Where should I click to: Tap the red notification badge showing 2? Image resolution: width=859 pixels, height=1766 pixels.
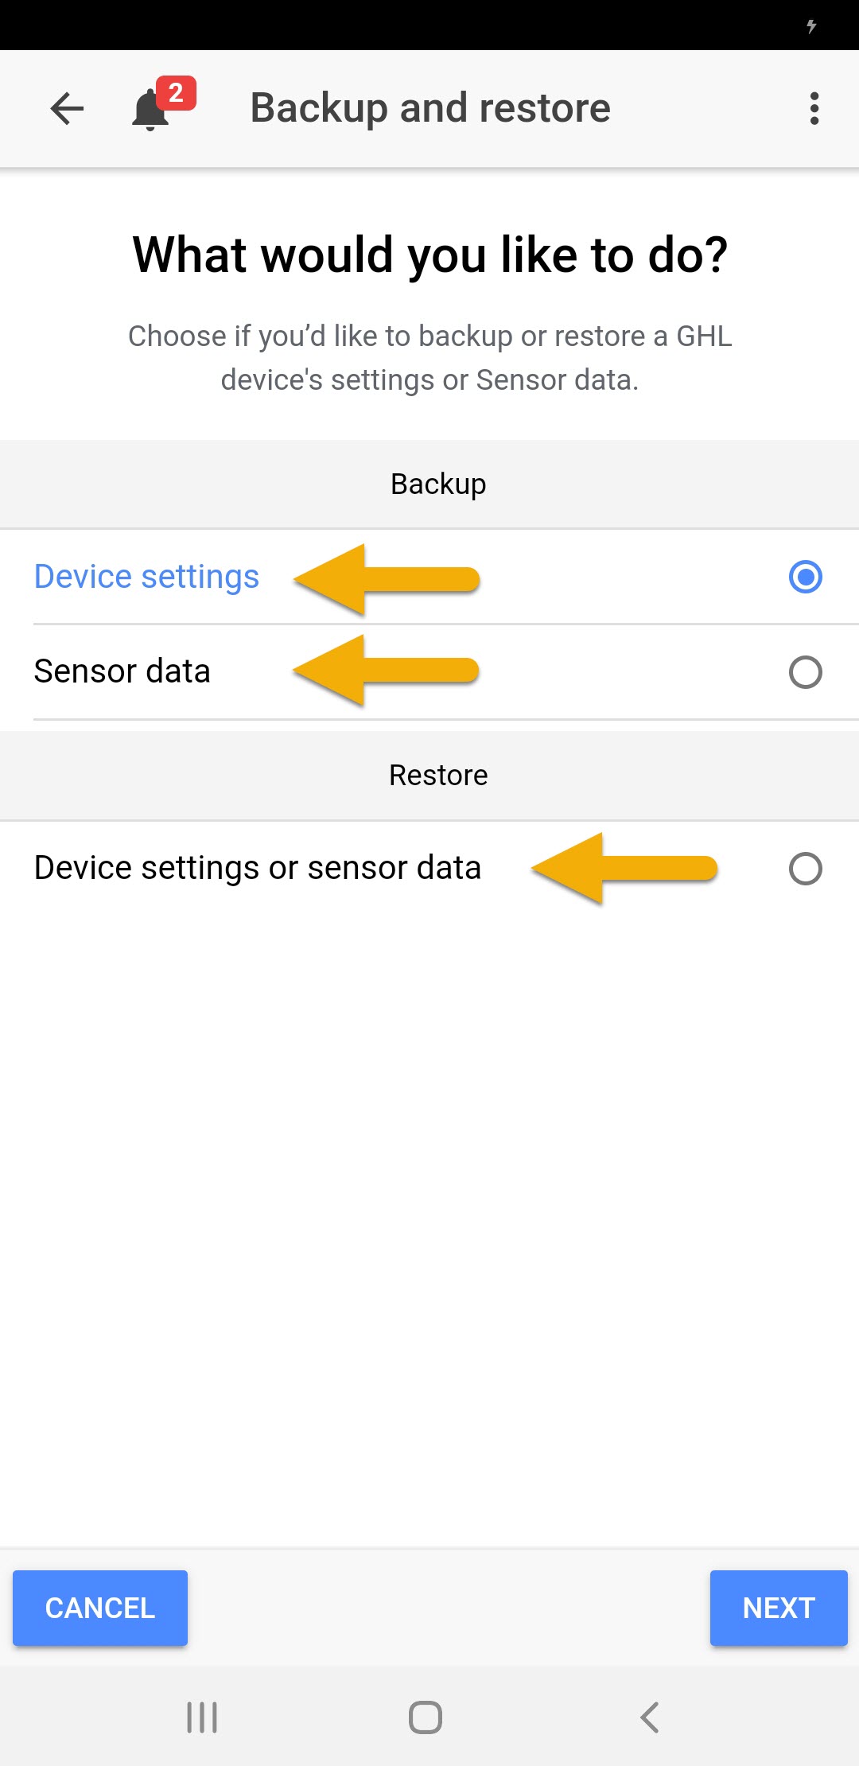[176, 93]
